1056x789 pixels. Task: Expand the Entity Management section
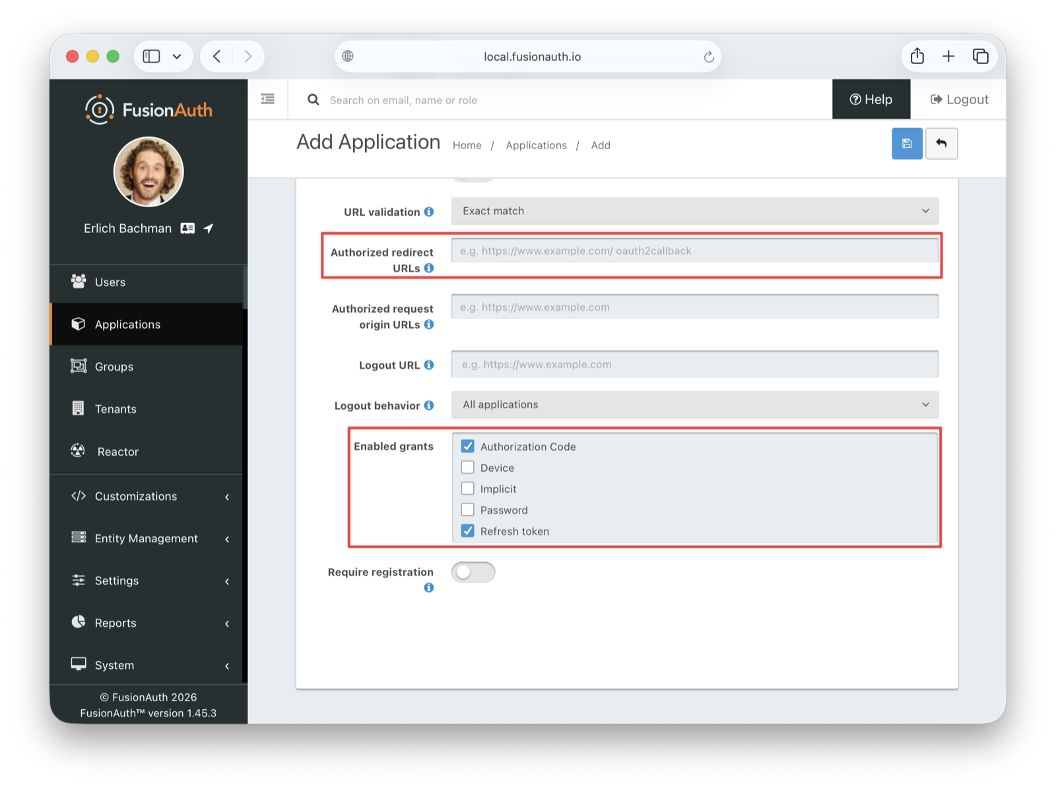(146, 538)
